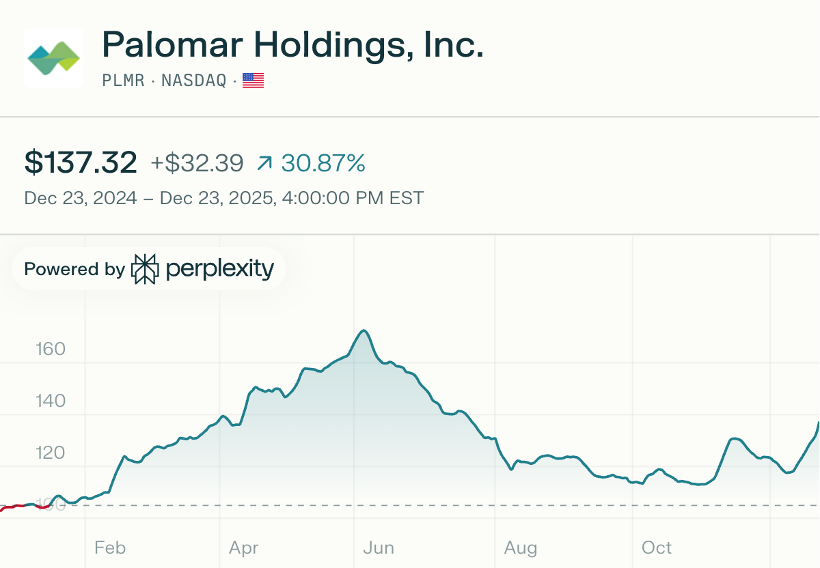Click the Aug label on the time axis
This screenshot has height=568, width=820.
(520, 548)
